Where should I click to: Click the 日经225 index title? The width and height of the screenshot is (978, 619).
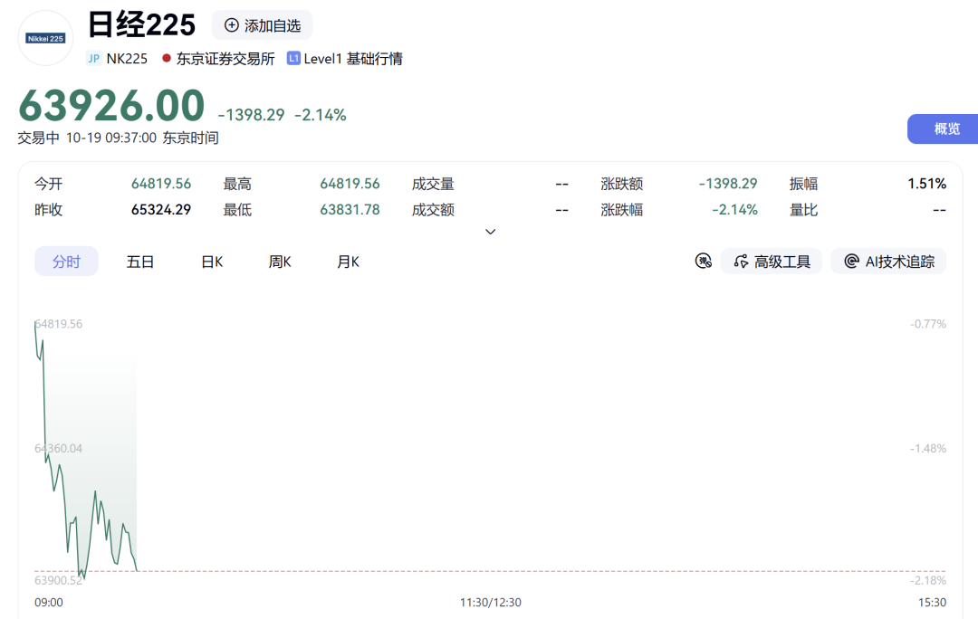(141, 25)
